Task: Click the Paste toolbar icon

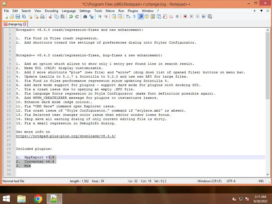Action: coord(63,17)
